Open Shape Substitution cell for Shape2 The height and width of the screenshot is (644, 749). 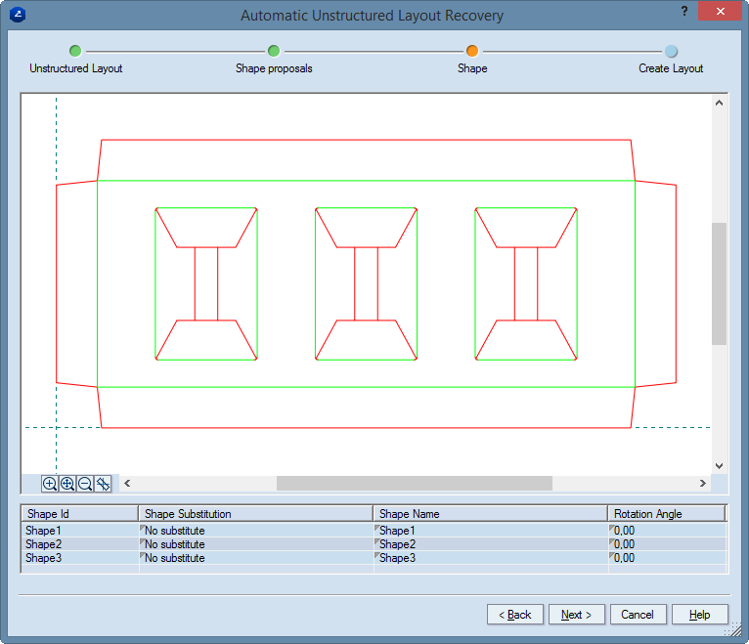(254, 544)
